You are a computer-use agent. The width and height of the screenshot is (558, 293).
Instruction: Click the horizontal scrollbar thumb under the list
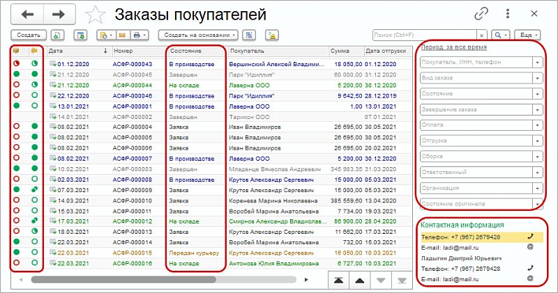[123, 280]
